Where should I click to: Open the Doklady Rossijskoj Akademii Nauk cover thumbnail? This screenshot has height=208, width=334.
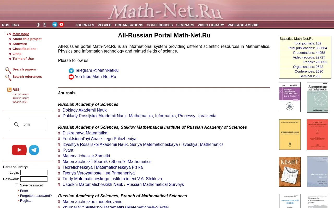coord(290,97)
